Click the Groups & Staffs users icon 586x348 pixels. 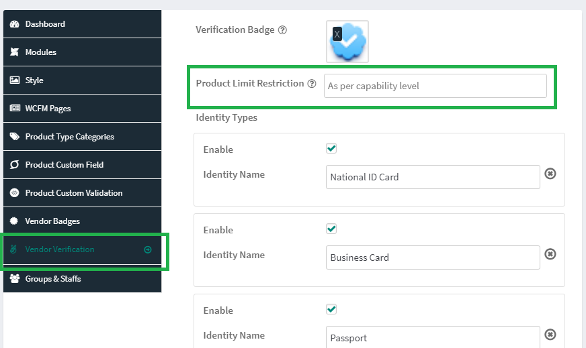pyautogui.click(x=15, y=279)
